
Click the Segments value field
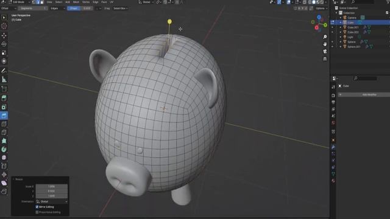coord(32,9)
